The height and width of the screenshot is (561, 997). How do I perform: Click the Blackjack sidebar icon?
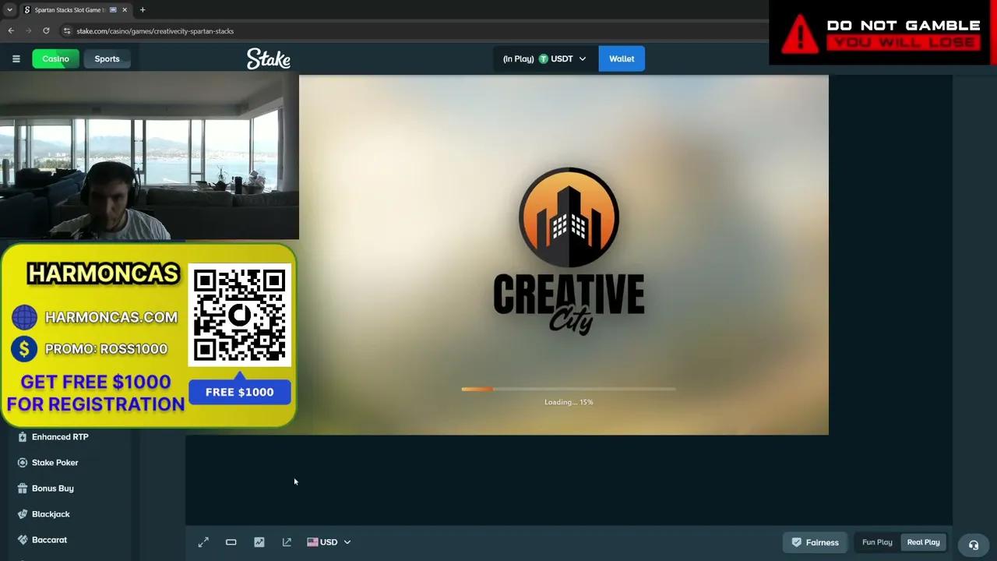pyautogui.click(x=22, y=513)
